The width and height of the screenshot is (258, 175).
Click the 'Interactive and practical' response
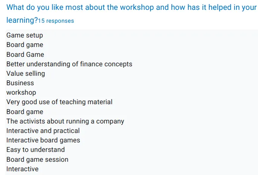(43, 131)
